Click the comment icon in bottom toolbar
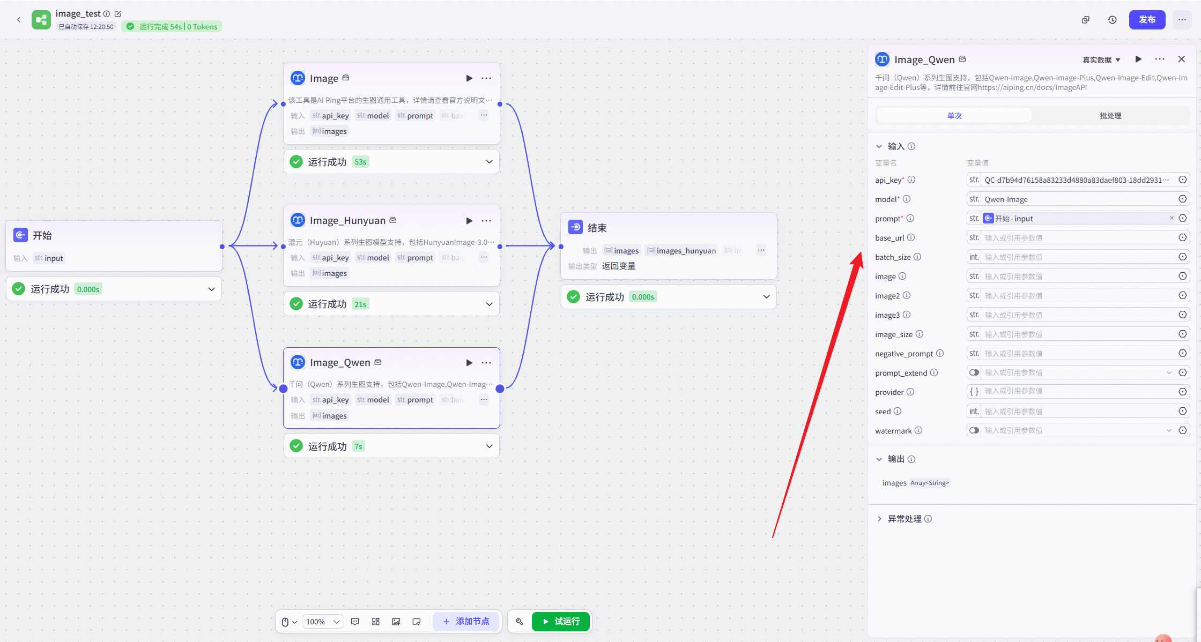Viewport: 1201px width, 642px height. pyautogui.click(x=355, y=622)
